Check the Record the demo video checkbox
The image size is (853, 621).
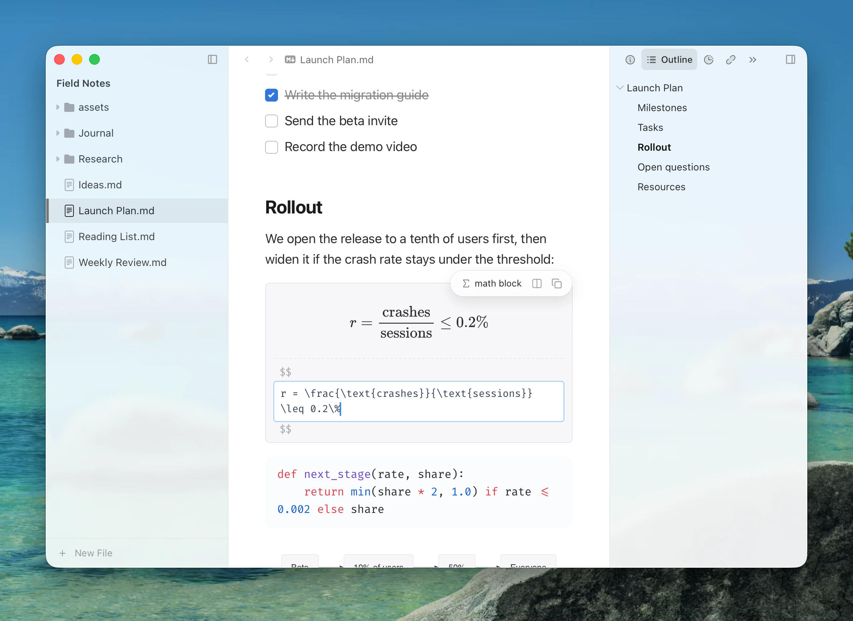pyautogui.click(x=272, y=147)
